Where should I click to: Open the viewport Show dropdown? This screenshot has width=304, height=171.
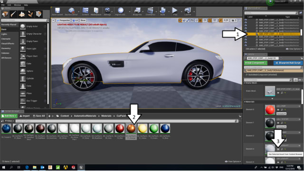(x=83, y=20)
